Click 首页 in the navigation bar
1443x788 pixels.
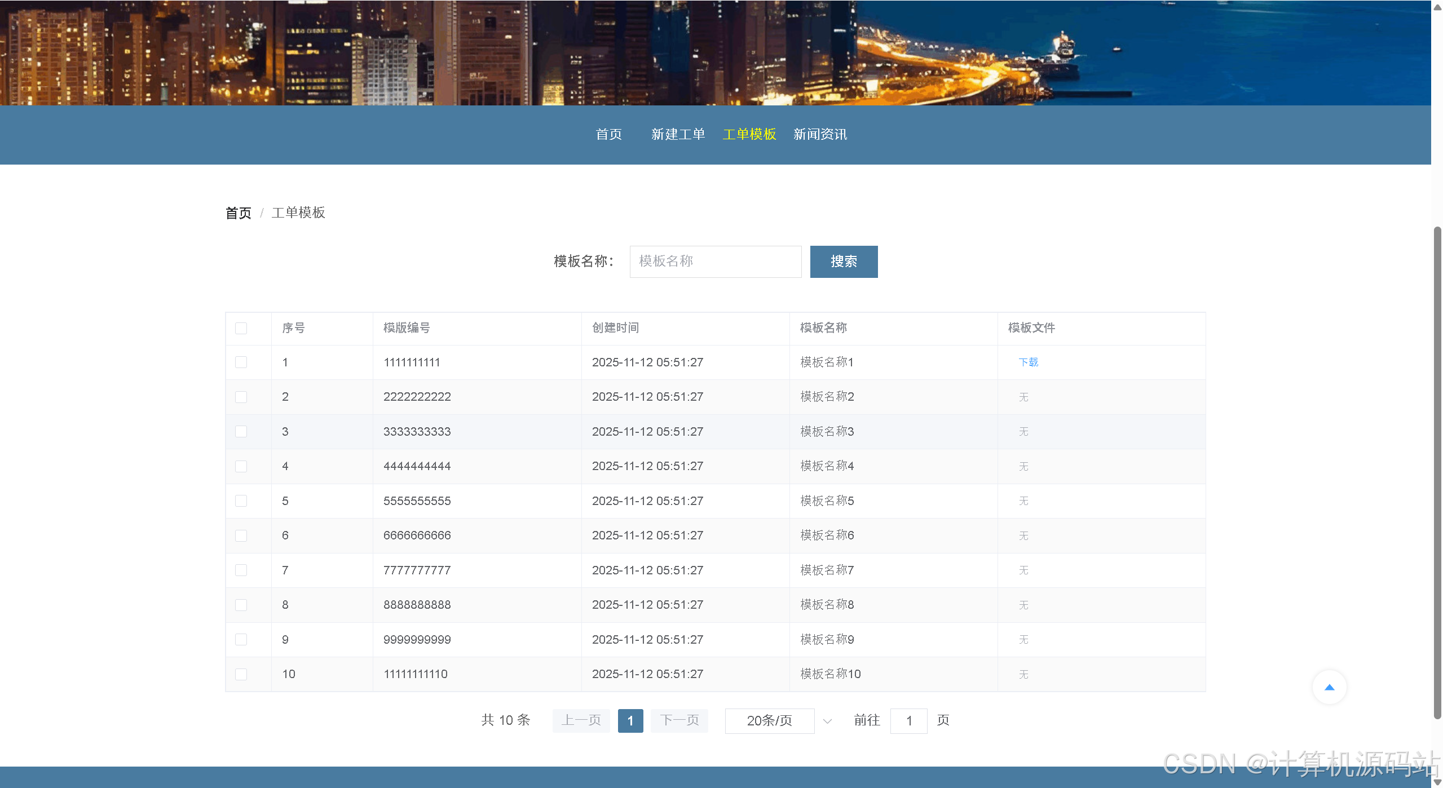608,134
